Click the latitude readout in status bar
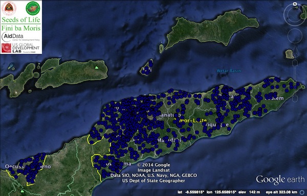Viewport: 307px width, 196px height. [x=190, y=192]
